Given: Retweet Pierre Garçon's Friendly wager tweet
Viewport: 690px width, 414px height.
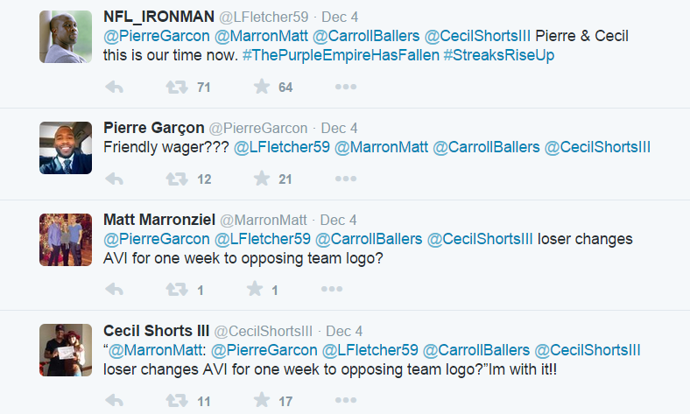Looking at the screenshot, I should 177,179.
